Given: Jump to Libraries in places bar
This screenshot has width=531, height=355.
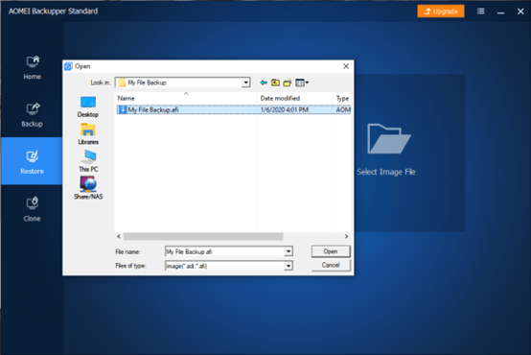Looking at the screenshot, I should (x=88, y=134).
